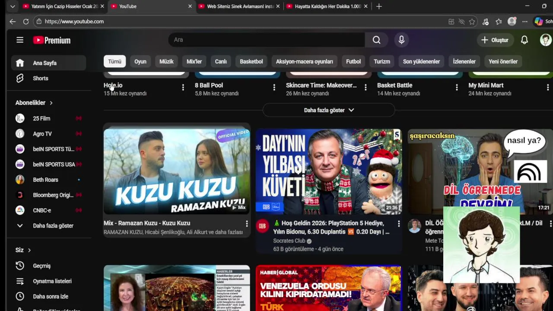Play the Dayı'nın Yılbaşı Küveti video thumbnail

329,171
